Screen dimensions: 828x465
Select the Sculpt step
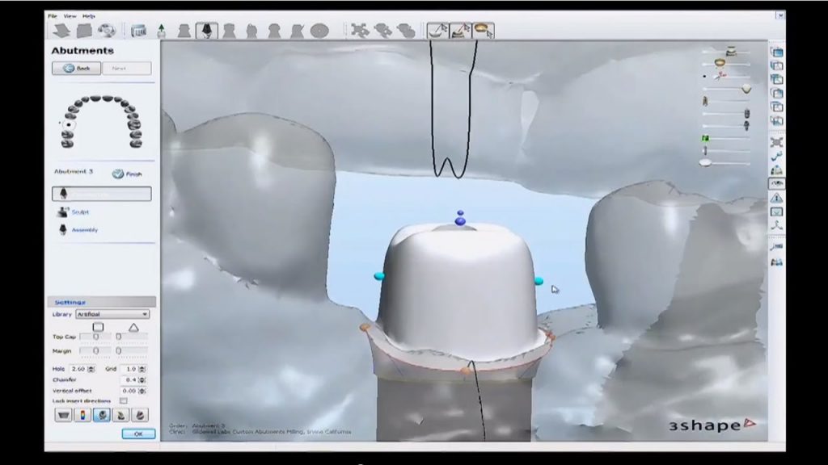point(79,212)
